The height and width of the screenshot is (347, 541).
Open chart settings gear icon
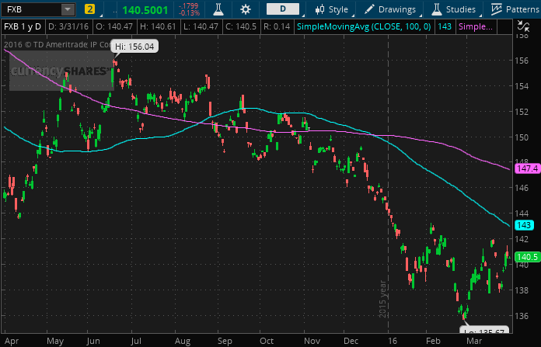[x=246, y=9]
